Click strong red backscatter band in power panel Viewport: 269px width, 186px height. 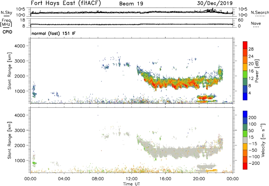tap(179, 84)
